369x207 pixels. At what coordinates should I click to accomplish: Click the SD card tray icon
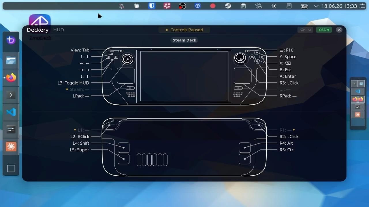(289, 6)
